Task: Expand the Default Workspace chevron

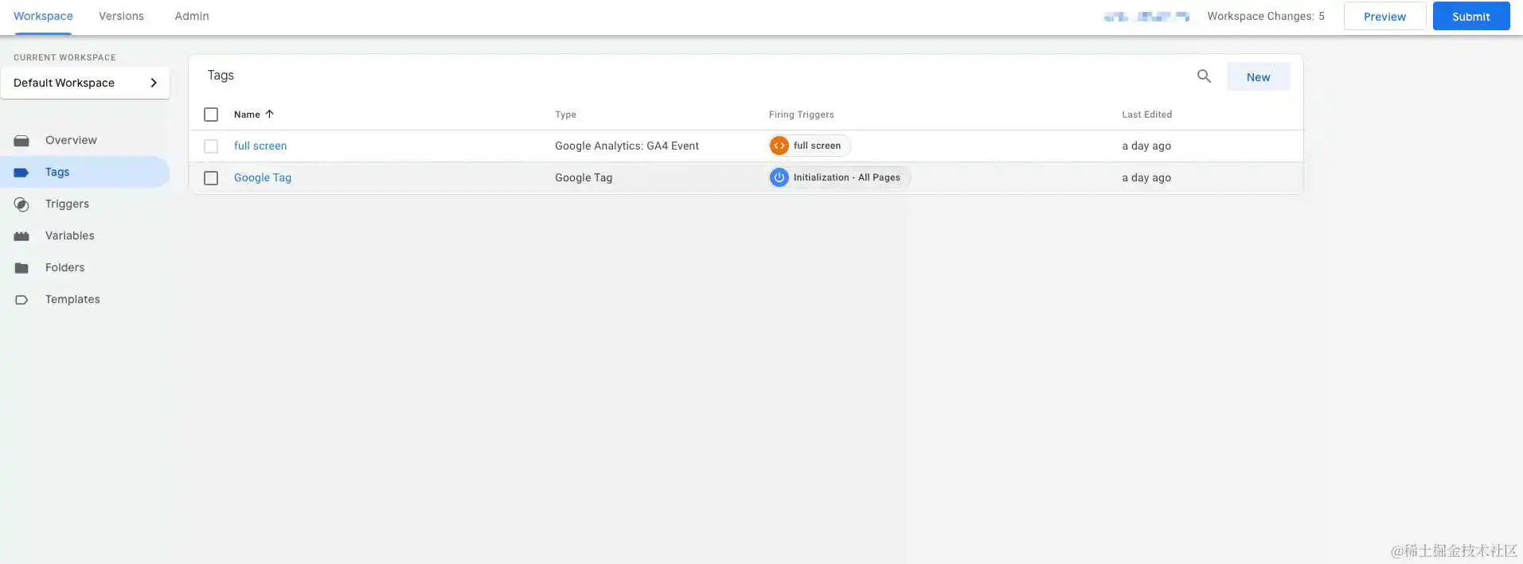Action: coord(154,83)
